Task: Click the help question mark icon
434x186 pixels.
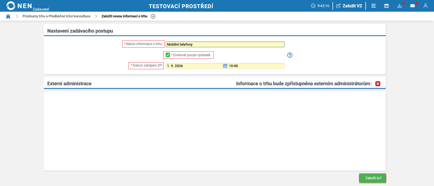Action: tap(290, 55)
